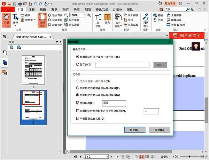The image size is (209, 160).
Task: Select 'Save to' (保存到) radio option
Action: (x=78, y=64)
